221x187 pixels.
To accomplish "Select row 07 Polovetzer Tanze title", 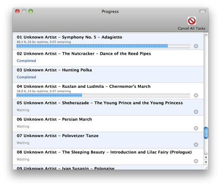I will pyautogui.click(x=57, y=136).
